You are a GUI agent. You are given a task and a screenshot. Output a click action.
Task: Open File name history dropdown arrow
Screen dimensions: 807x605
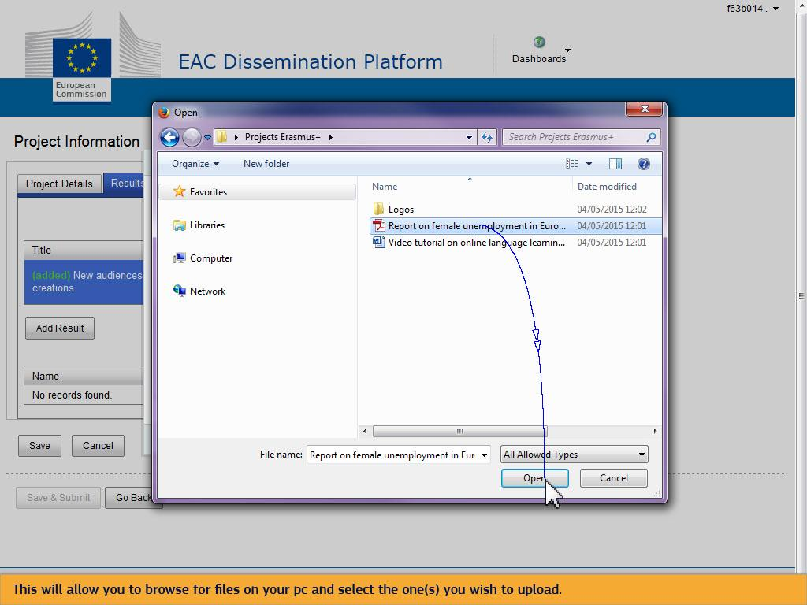[x=485, y=455]
